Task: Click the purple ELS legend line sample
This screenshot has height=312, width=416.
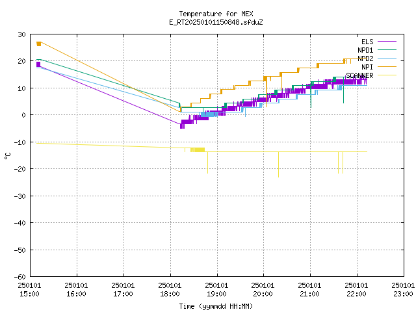Action: (387, 42)
